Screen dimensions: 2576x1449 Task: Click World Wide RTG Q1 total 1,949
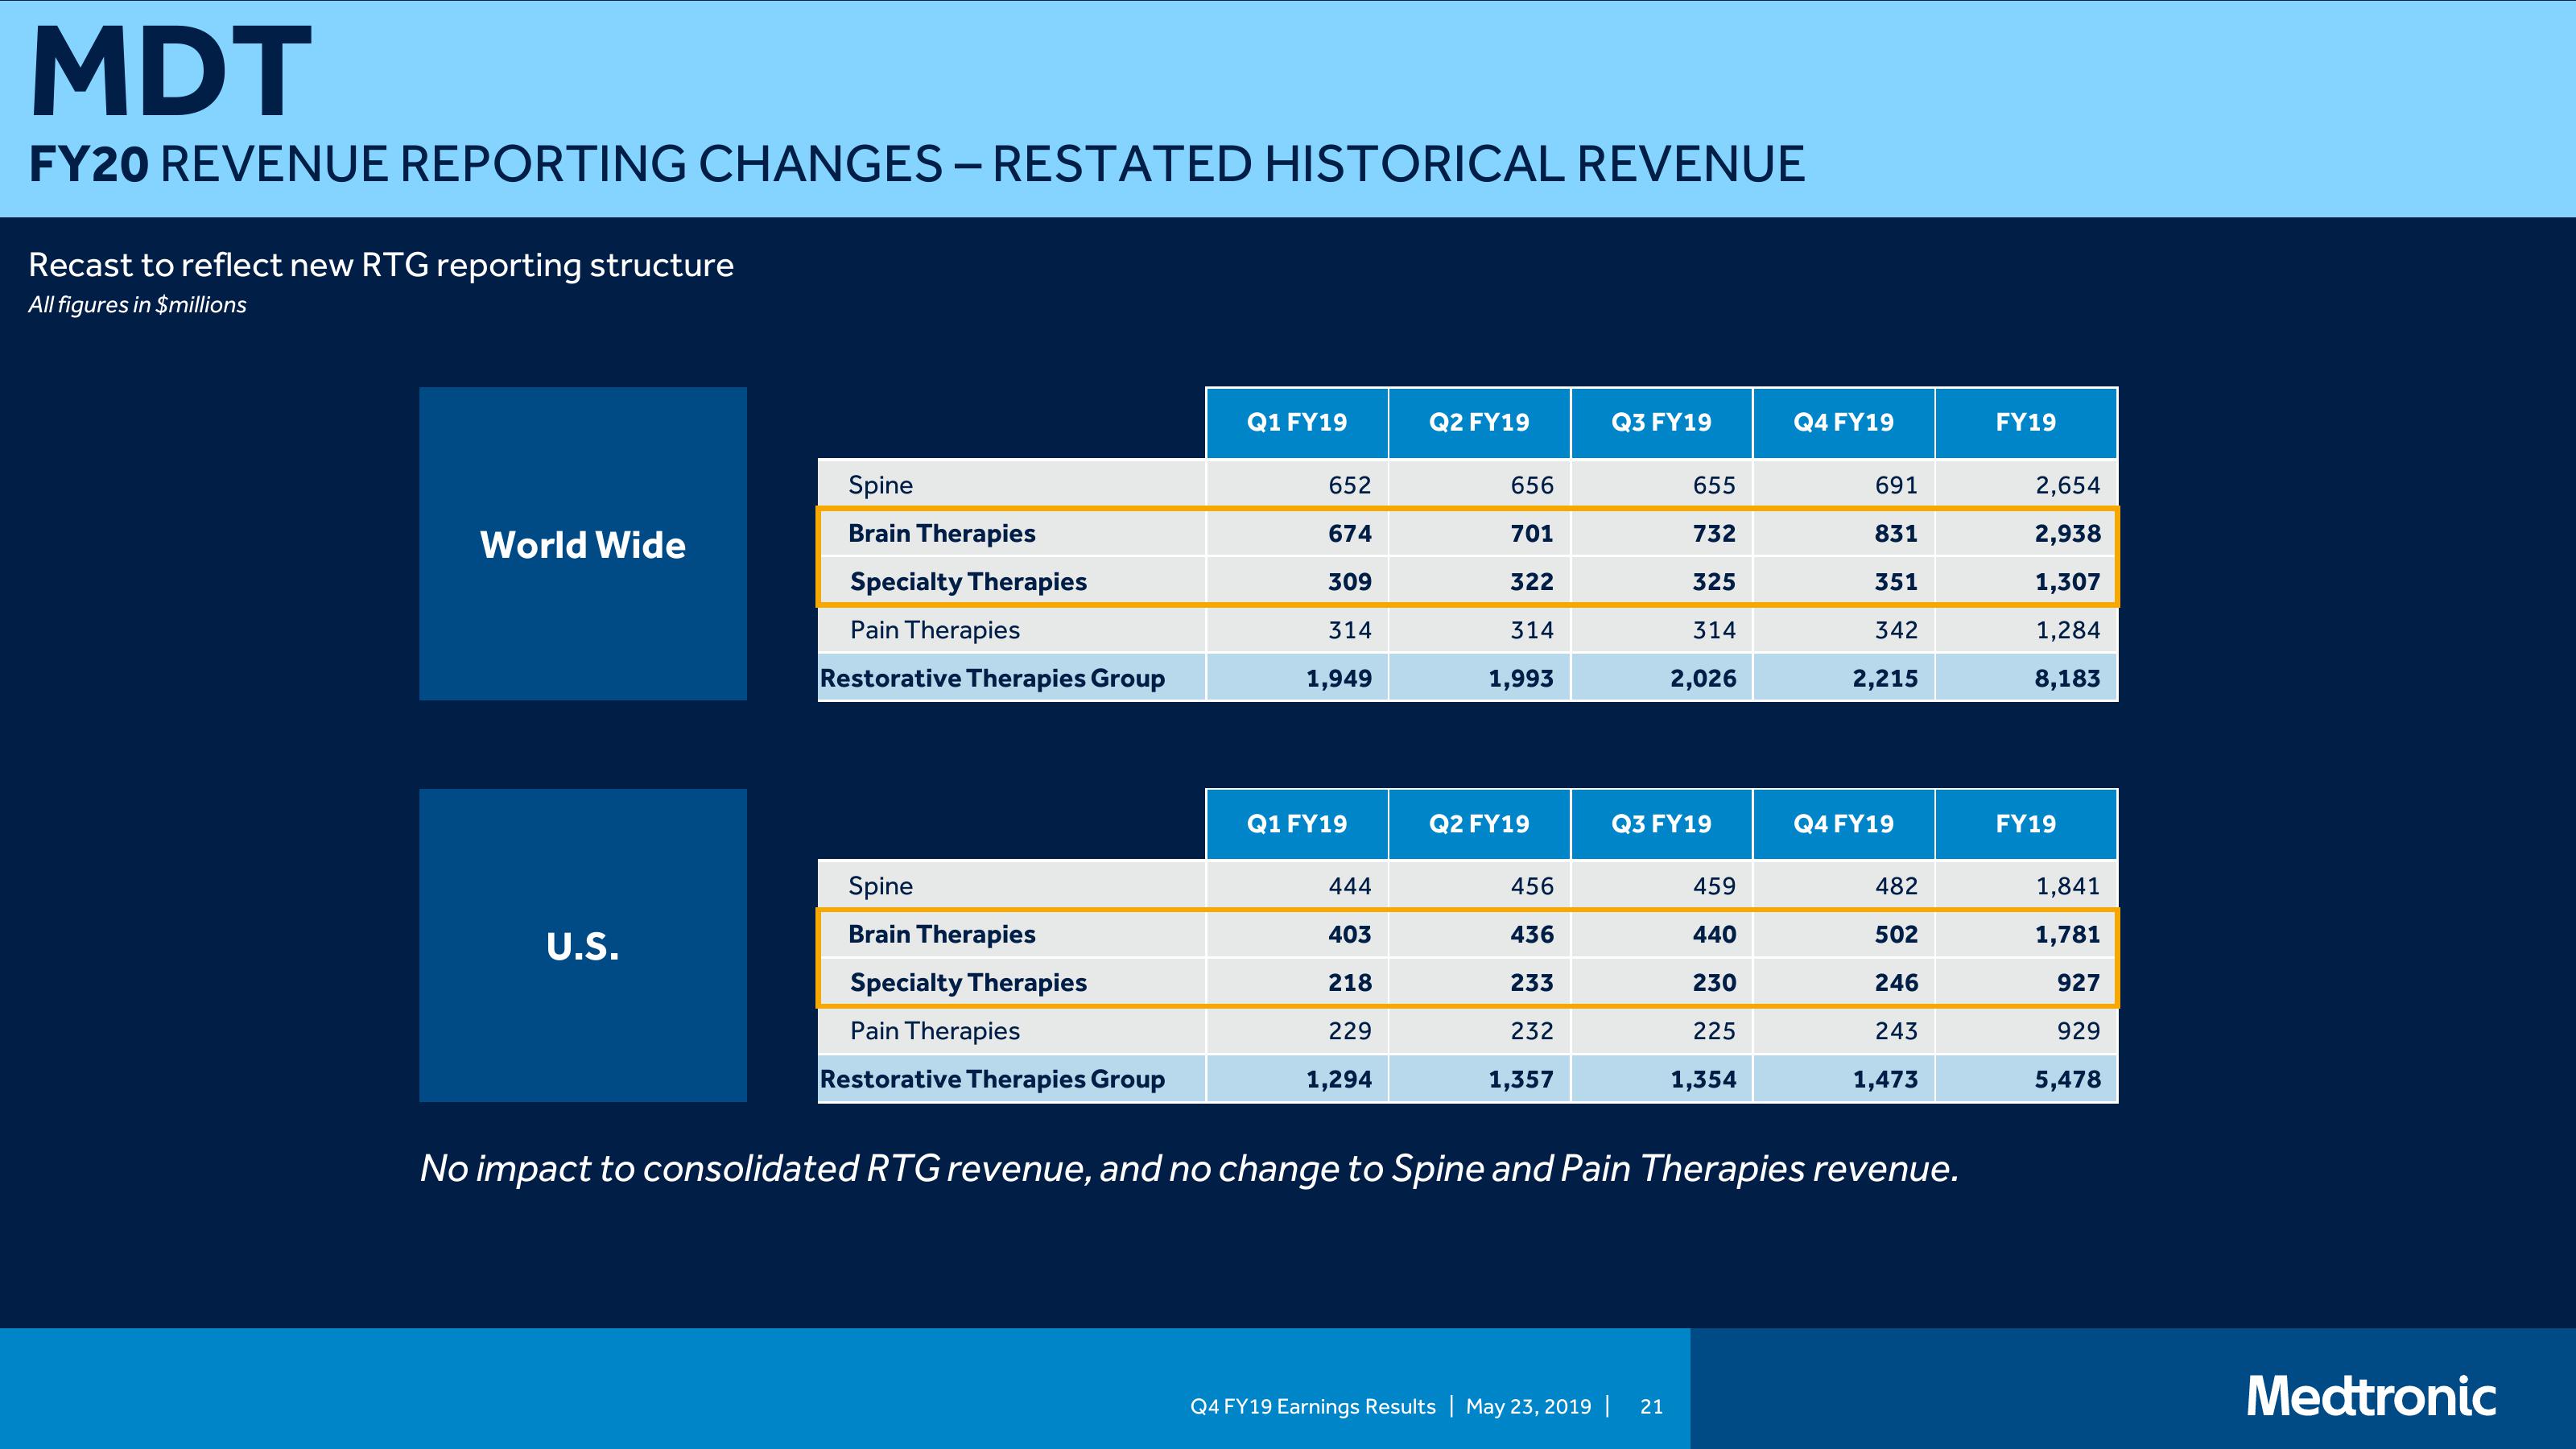[x=1339, y=678]
